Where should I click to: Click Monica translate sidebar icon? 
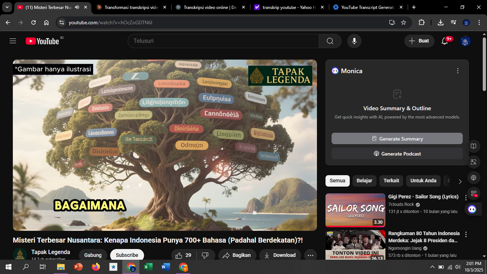click(473, 162)
